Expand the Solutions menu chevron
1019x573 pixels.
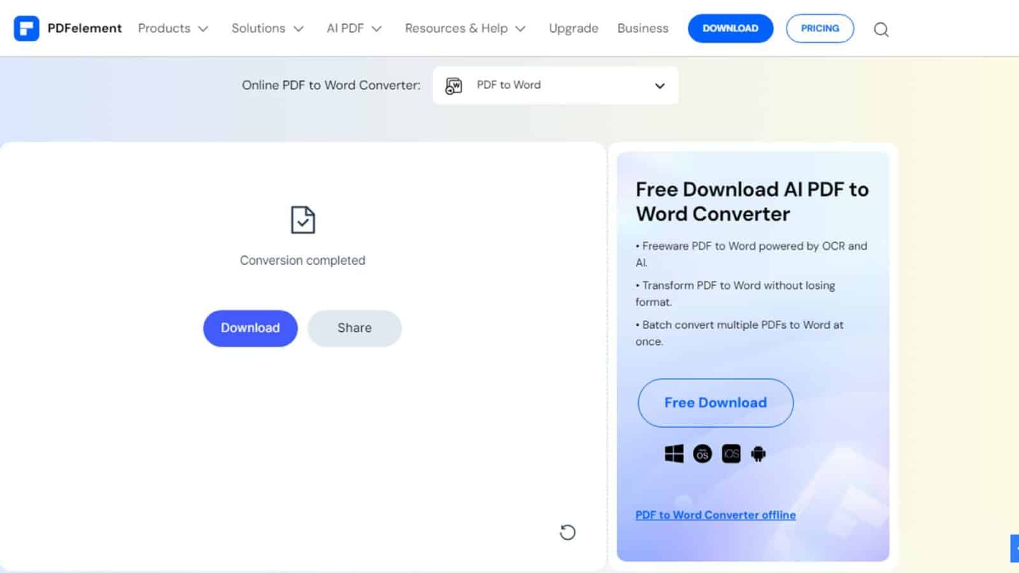[x=298, y=29]
